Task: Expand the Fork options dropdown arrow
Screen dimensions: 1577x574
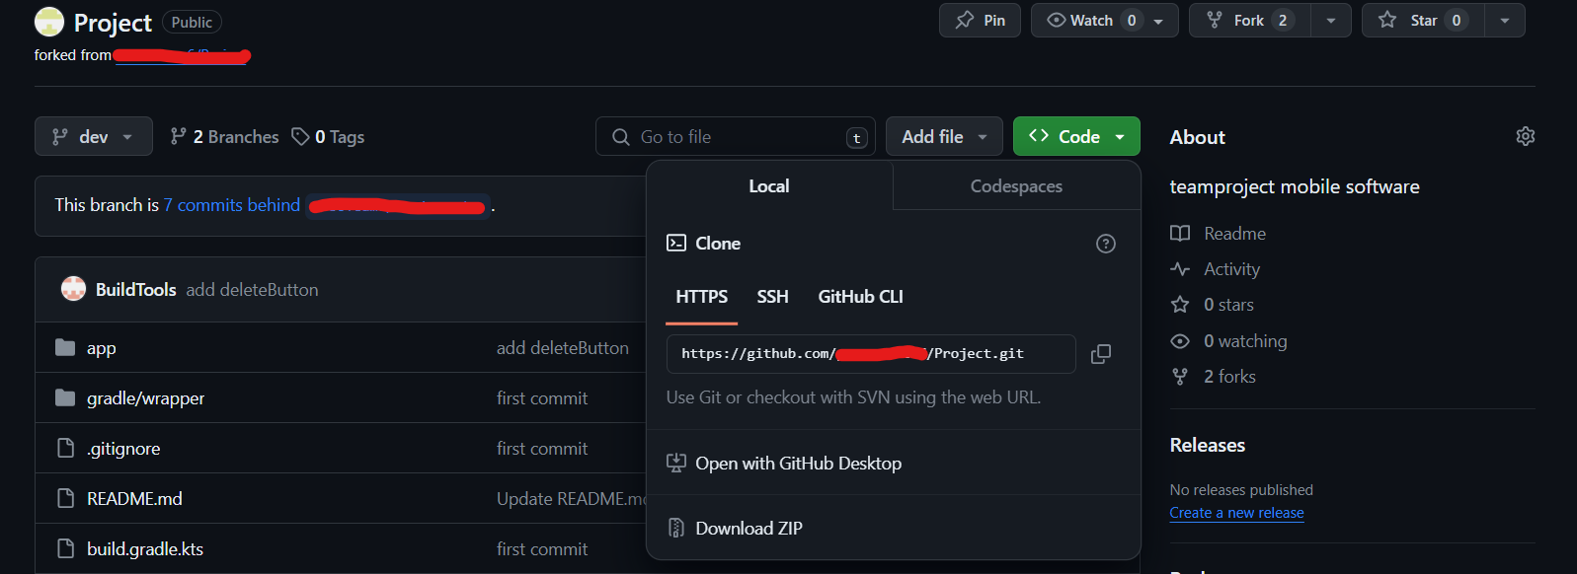Action: [1330, 21]
